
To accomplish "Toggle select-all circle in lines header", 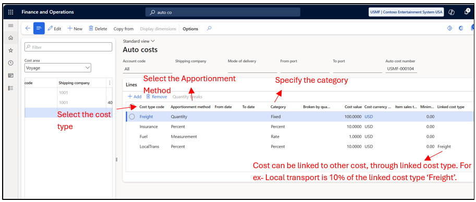I will (x=132, y=106).
